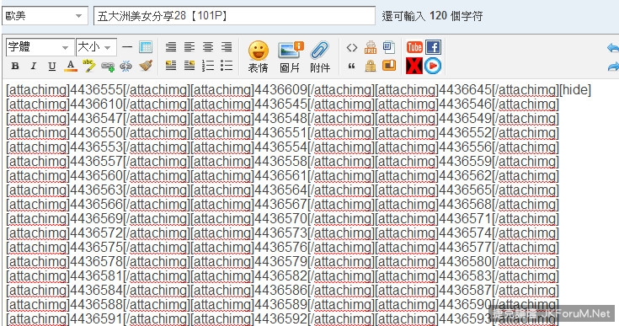This screenshot has height=326, width=619.
Task: Apply the abc highlight marker tool
Action: 88,66
